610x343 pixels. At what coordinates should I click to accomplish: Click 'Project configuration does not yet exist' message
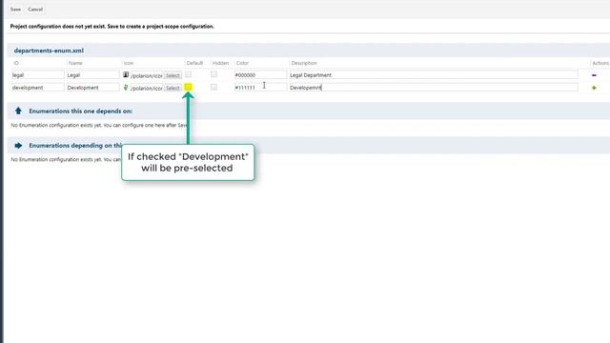click(x=112, y=27)
